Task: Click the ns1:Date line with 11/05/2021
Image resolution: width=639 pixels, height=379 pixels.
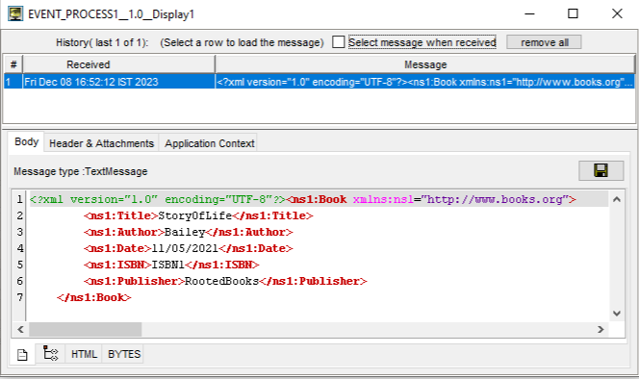Action: pyautogui.click(x=189, y=248)
